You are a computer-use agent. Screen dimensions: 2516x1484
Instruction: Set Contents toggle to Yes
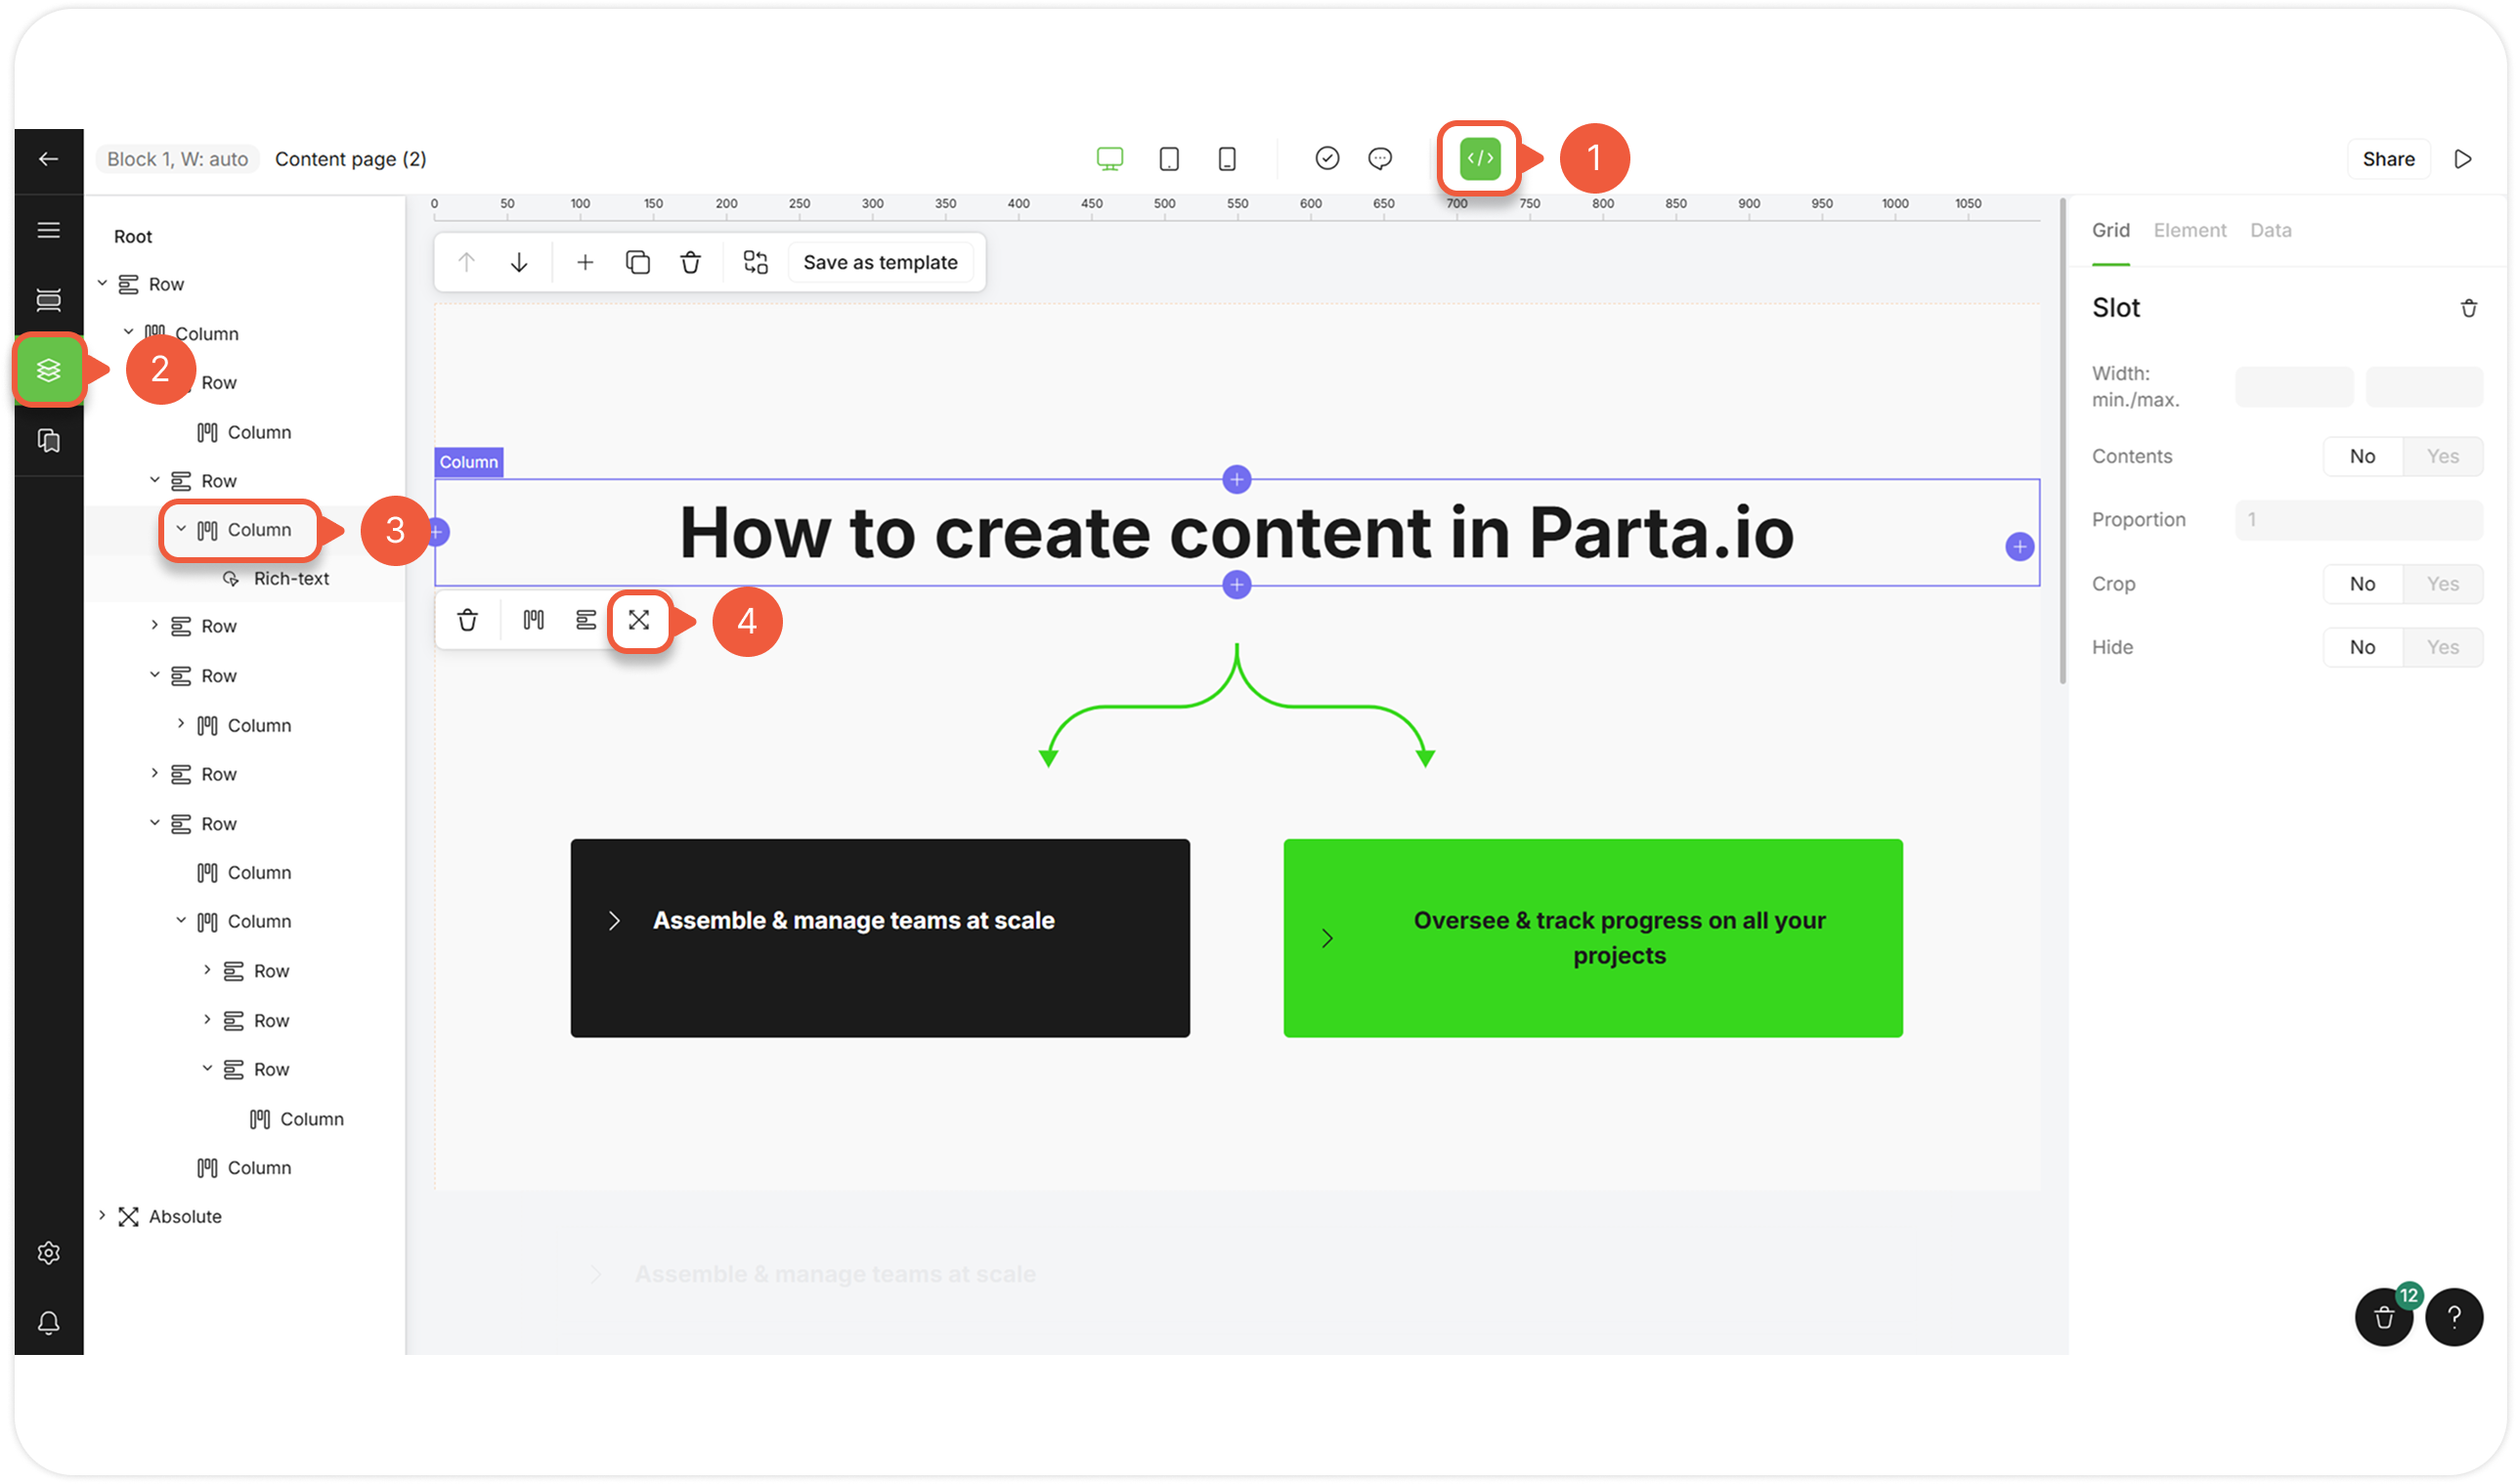tap(2442, 456)
